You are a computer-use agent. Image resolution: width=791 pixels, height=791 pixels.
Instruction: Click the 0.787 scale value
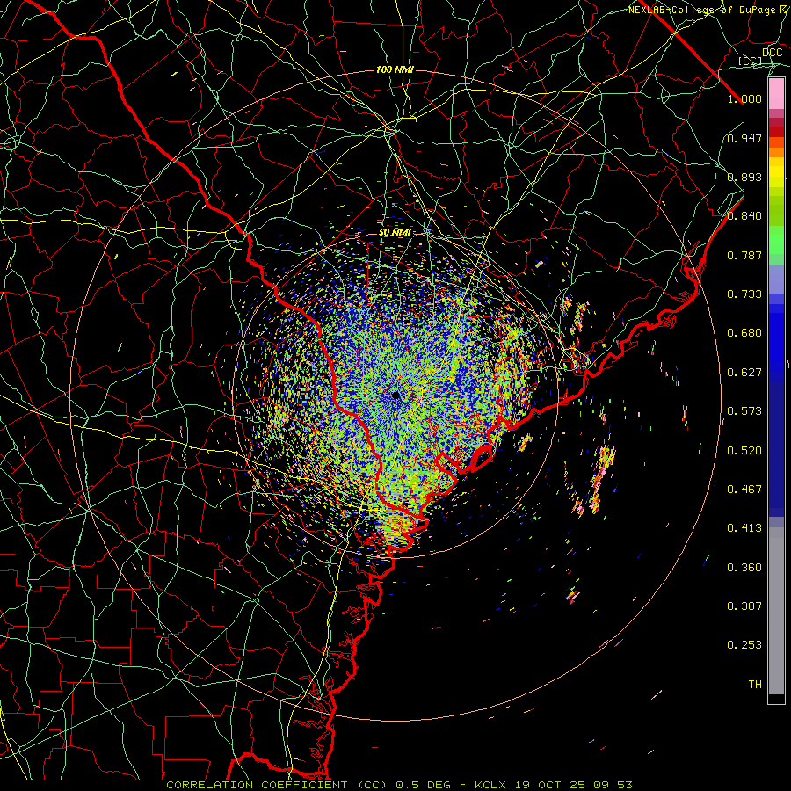[x=744, y=255]
